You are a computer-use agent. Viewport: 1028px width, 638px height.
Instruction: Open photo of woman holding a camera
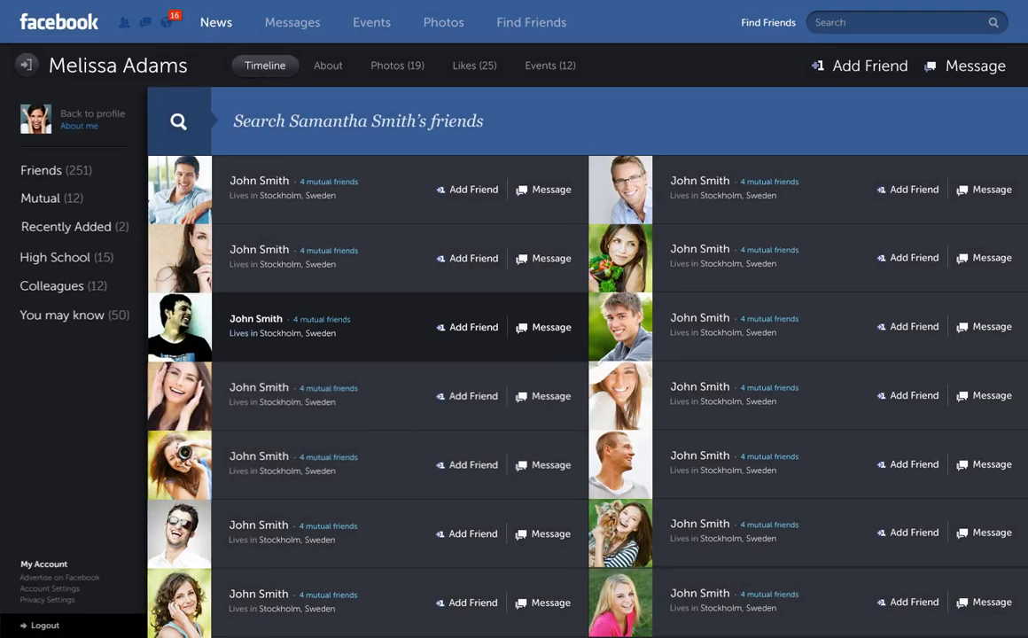tap(180, 465)
